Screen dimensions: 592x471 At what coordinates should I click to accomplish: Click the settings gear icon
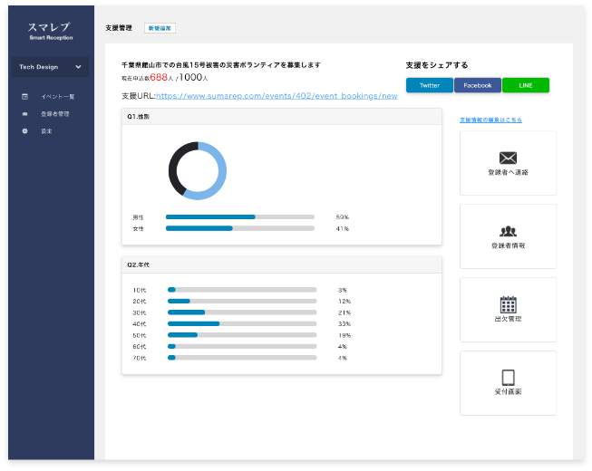point(24,131)
